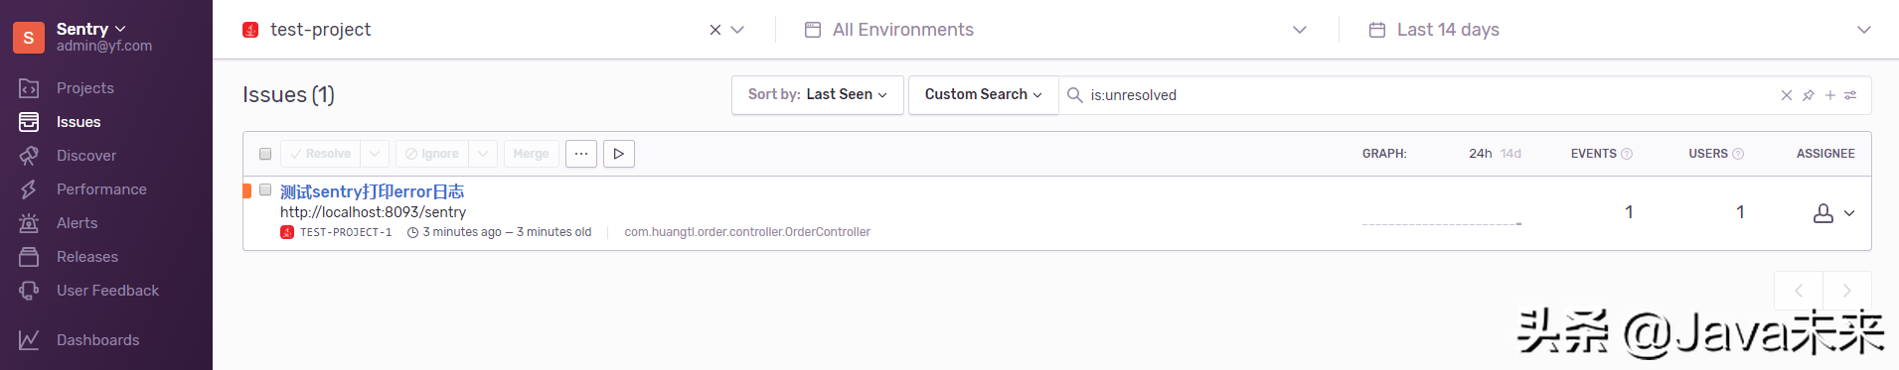Start real-time updates play button
This screenshot has height=370, width=1899.
[x=619, y=154]
